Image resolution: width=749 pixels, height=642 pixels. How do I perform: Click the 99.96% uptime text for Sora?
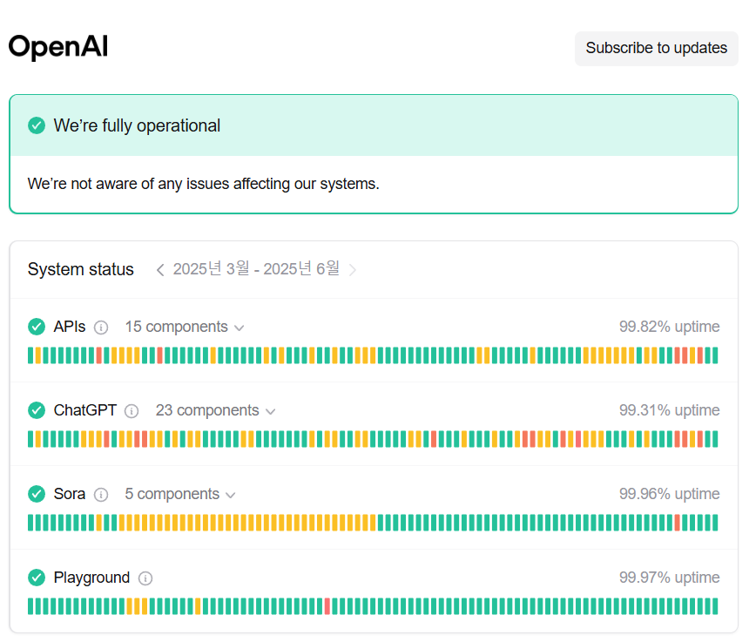tap(669, 494)
